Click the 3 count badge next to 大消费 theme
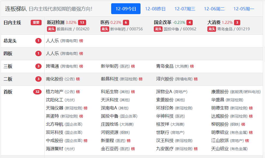 coord(237,23)
